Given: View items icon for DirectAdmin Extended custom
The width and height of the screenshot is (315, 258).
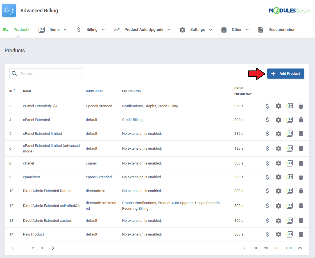Looking at the screenshot, I should (289, 221).
